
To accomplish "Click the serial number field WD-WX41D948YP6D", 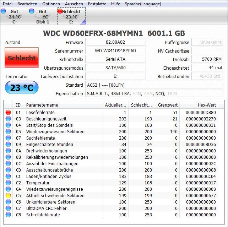I will (115, 51).
